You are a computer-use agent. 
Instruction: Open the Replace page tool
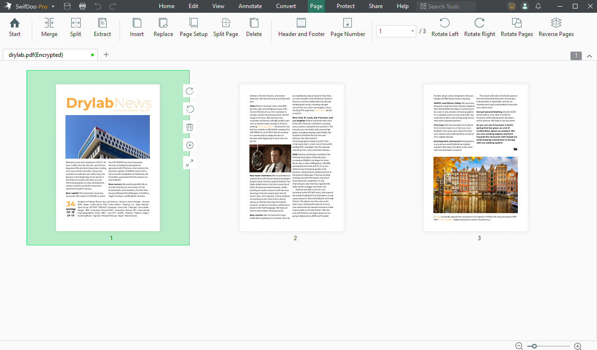164,27
